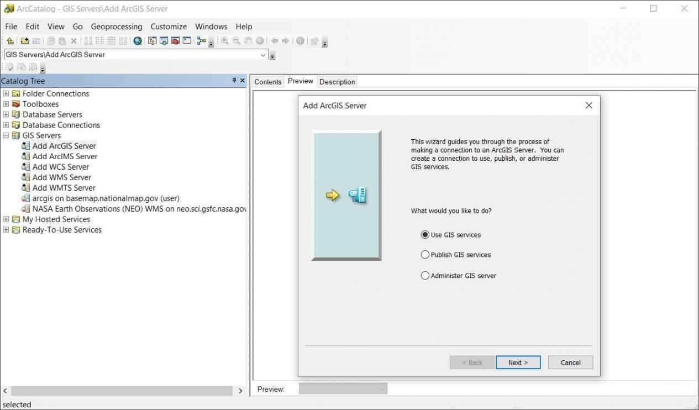The height and width of the screenshot is (410, 699).
Task: Click the location path text field
Action: pos(131,55)
